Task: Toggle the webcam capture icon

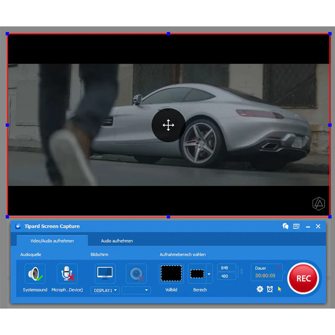Action: [136, 274]
